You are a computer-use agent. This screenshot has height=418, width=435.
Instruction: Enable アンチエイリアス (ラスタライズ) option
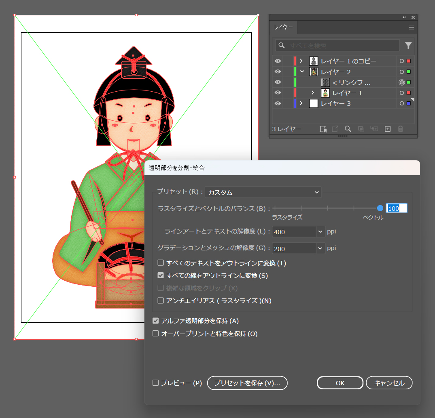160,301
